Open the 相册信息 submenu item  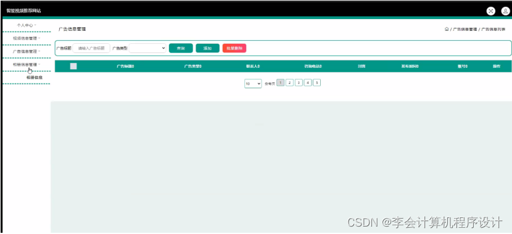[x=35, y=77]
